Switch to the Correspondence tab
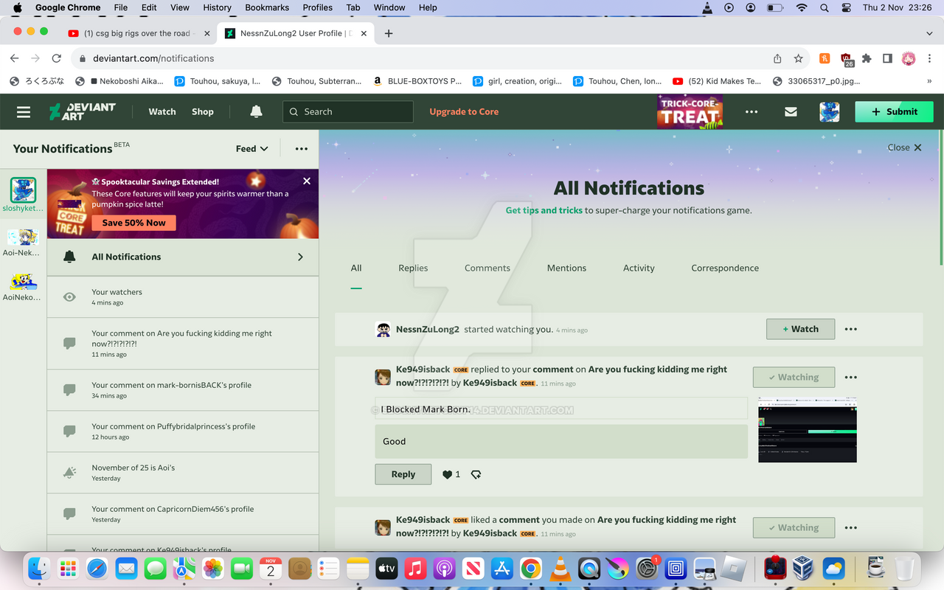The width and height of the screenshot is (944, 590). (x=725, y=268)
